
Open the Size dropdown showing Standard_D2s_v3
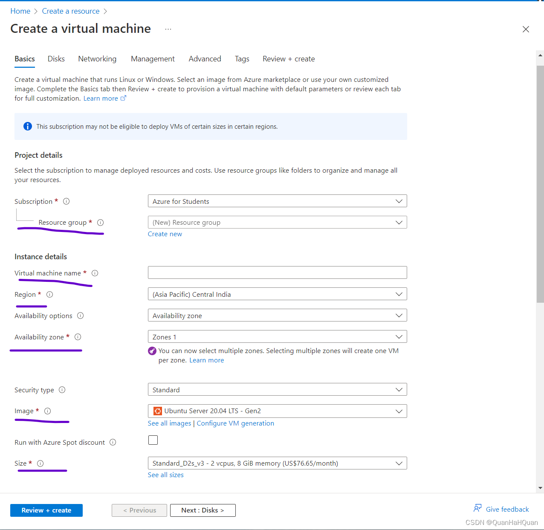277,463
